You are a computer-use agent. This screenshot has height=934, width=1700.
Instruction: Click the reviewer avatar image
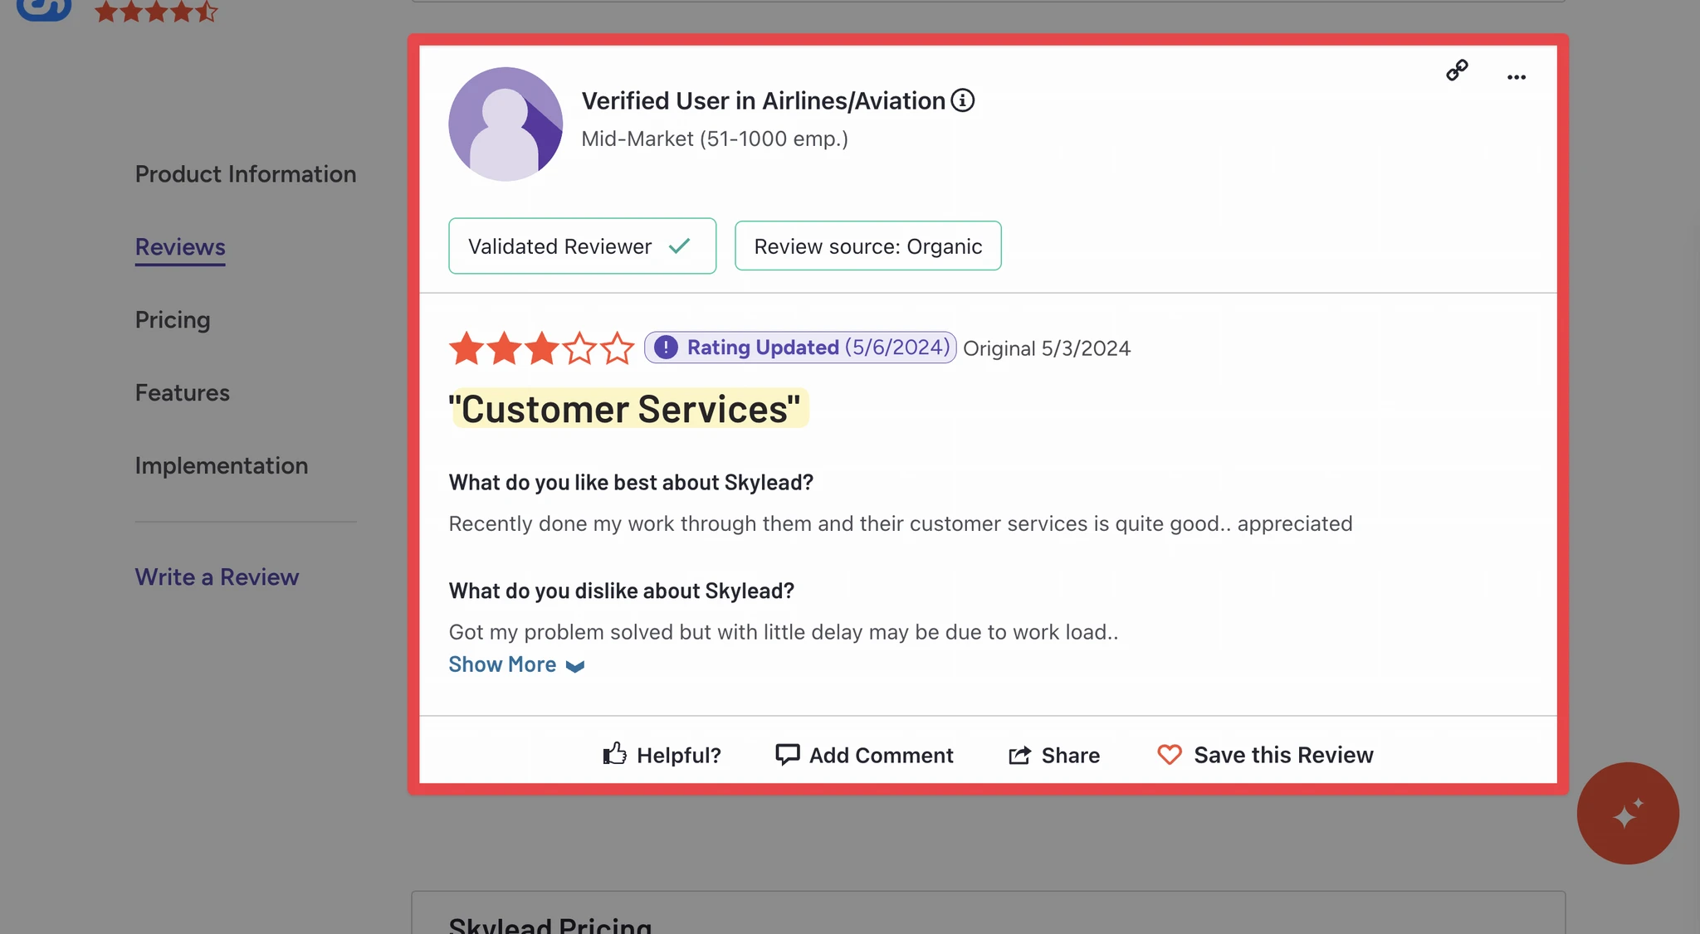coord(506,124)
